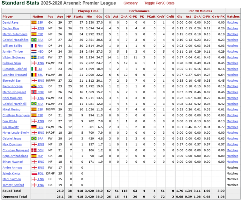Open Viktor Gyökeres' profile link

click(x=14, y=57)
